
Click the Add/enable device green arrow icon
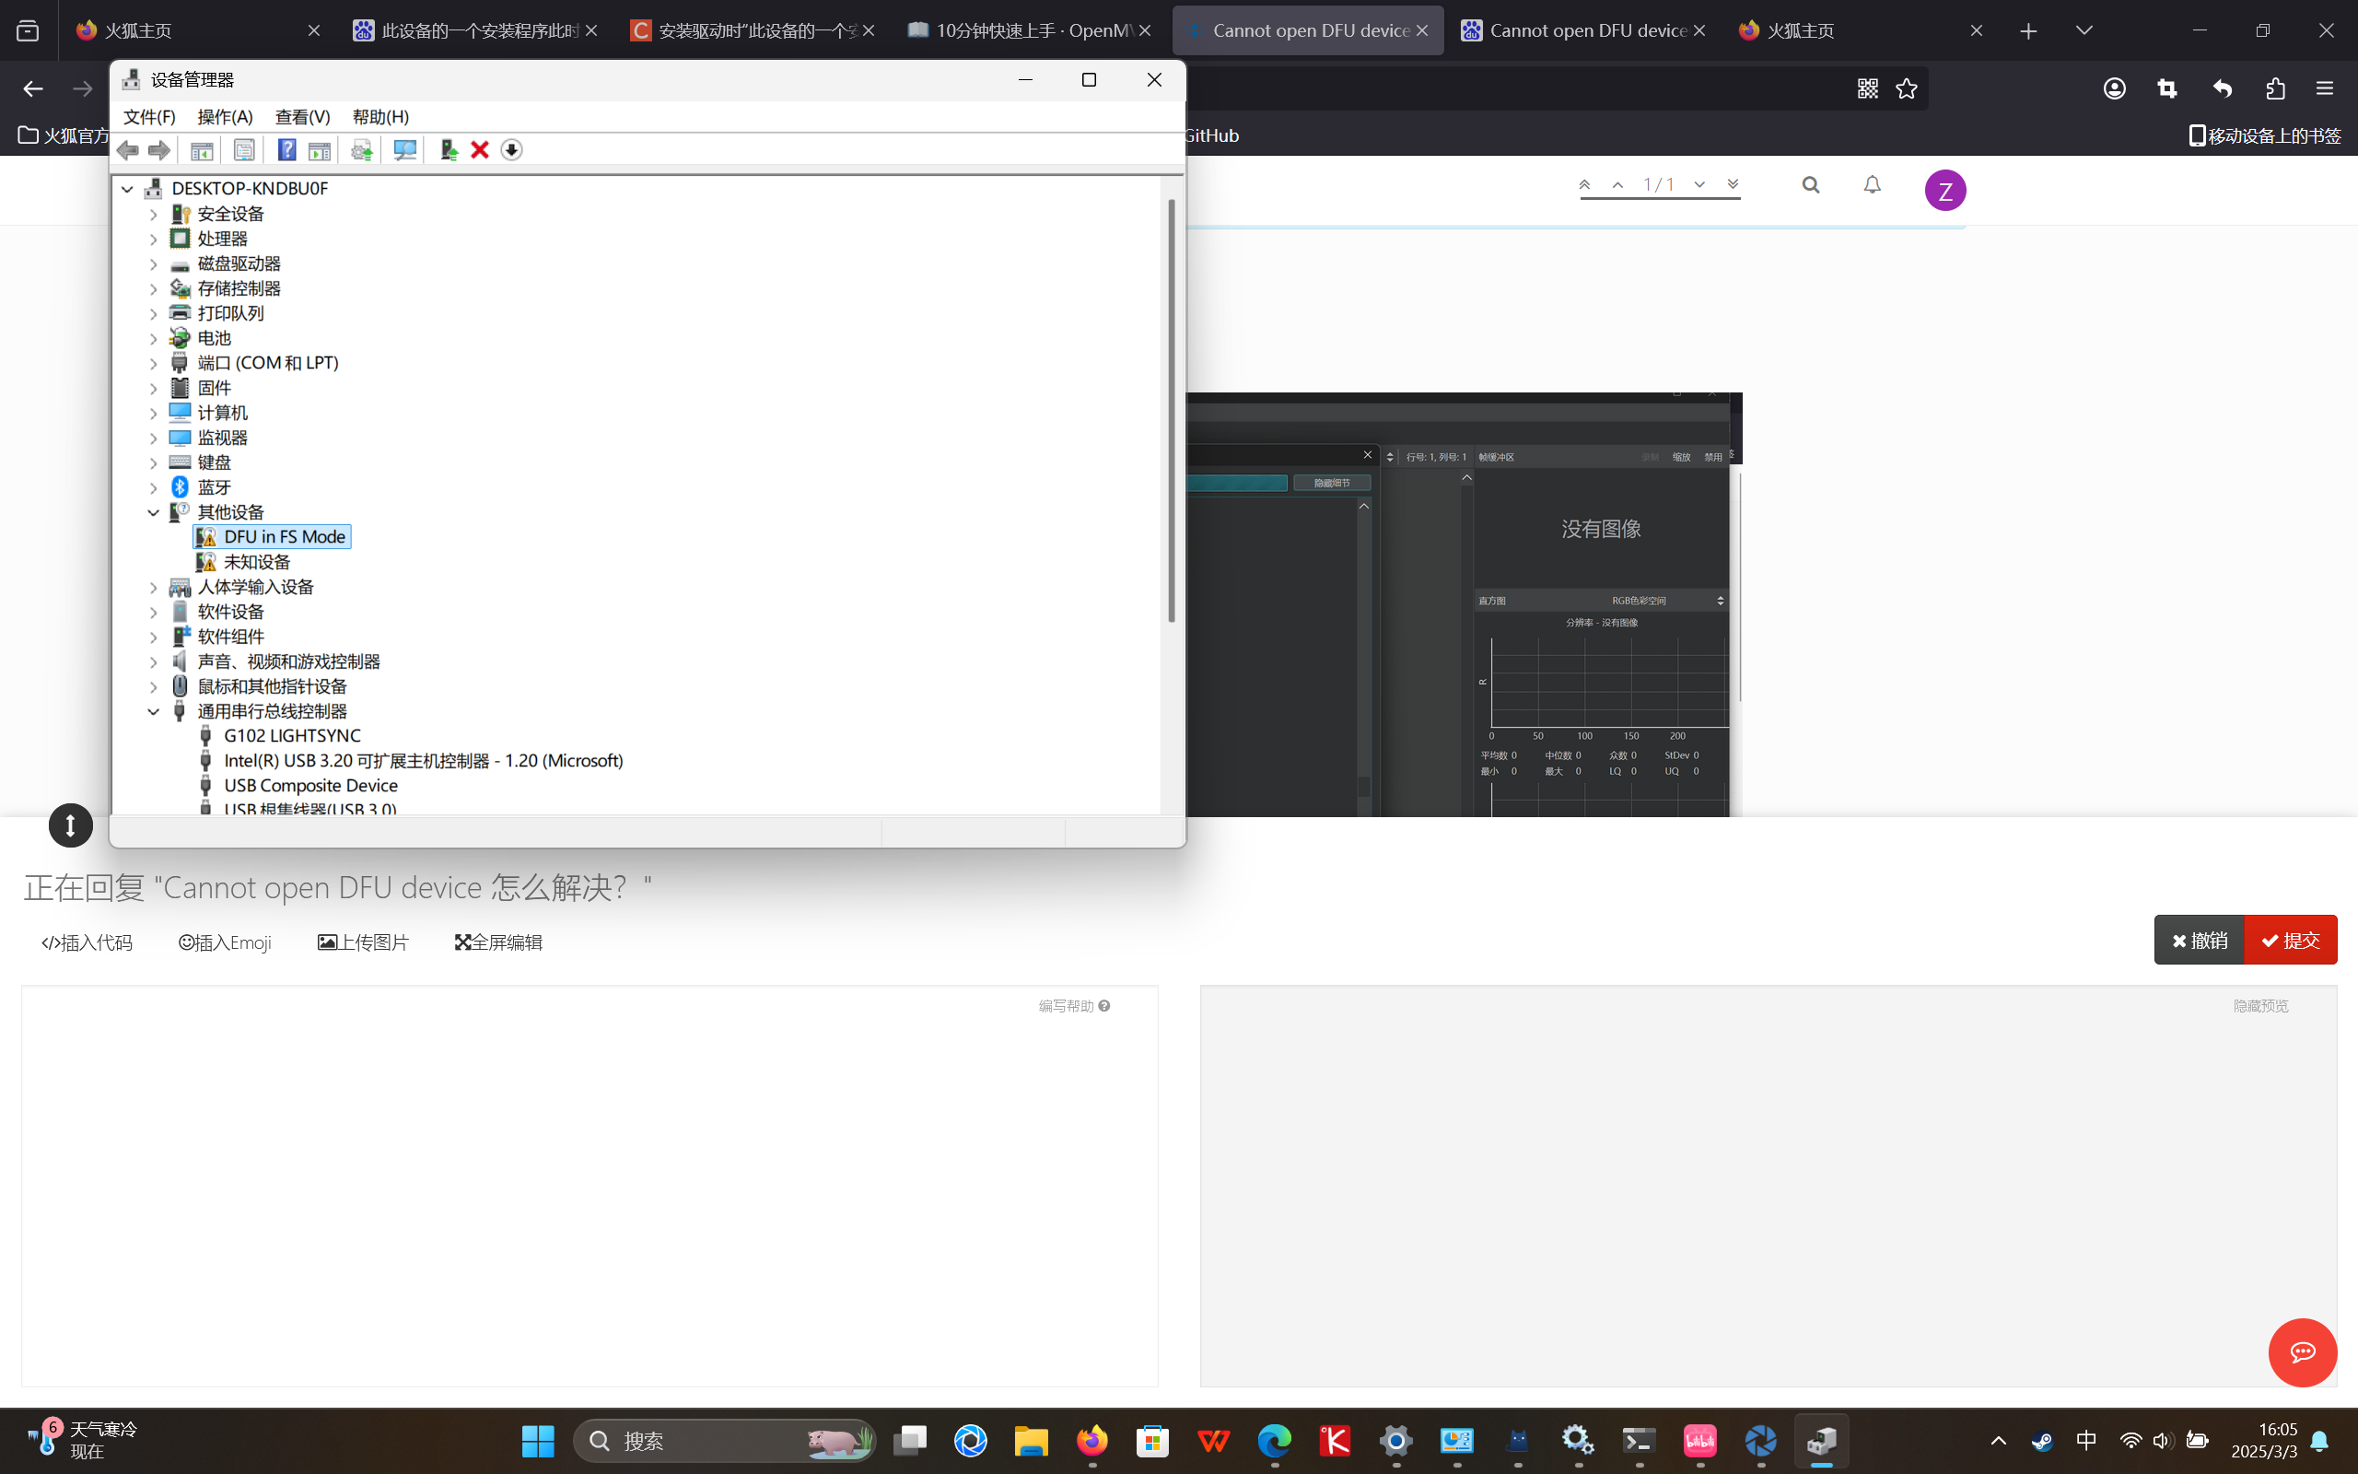point(449,150)
